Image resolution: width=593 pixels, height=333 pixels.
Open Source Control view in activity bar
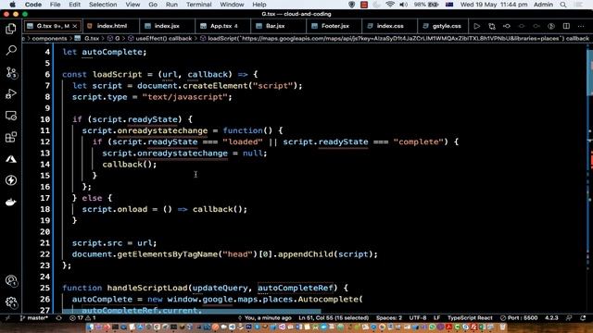11,72
